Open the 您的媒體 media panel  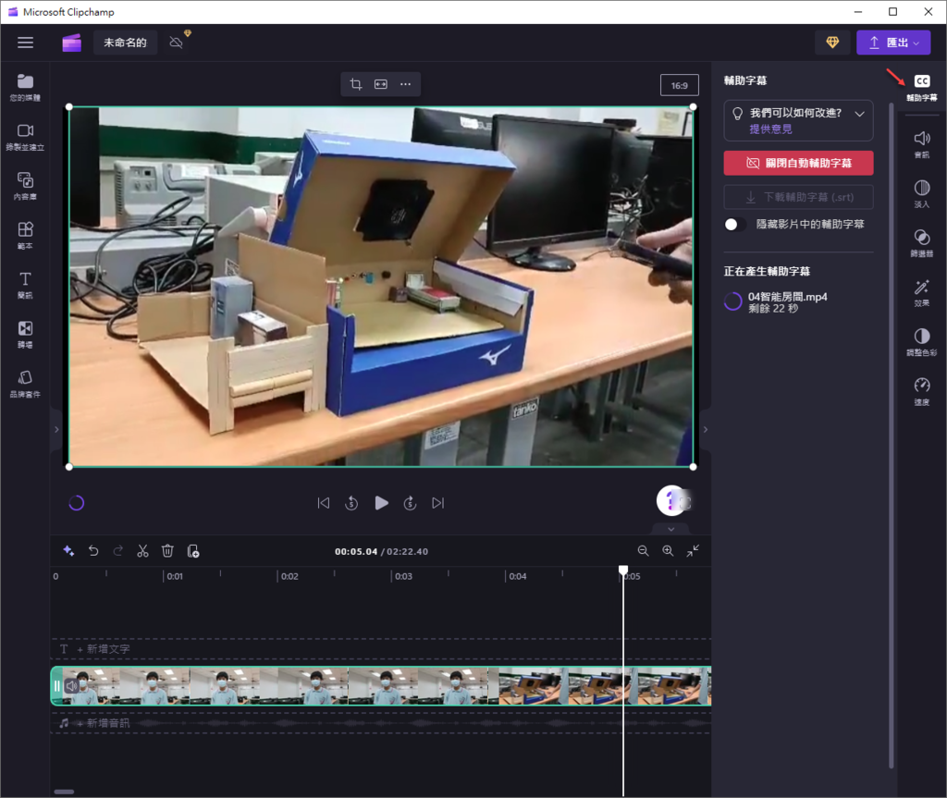[25, 87]
